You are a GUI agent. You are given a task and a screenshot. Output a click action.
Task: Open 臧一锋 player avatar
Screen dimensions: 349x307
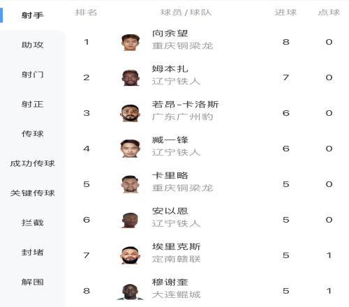pos(131,149)
